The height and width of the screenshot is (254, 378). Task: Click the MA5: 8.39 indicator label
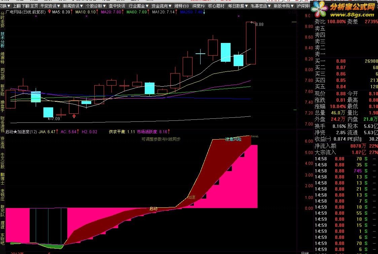(x=61, y=12)
